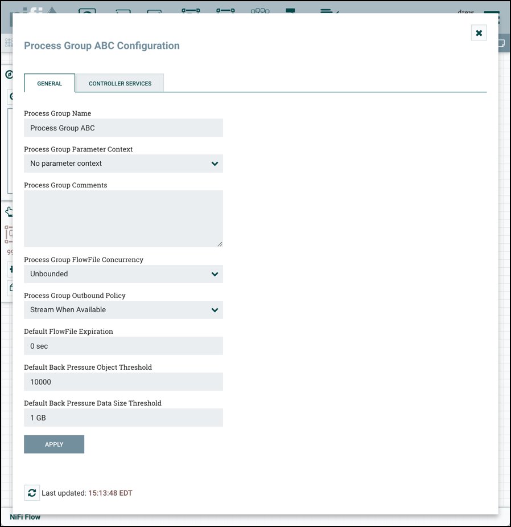Click into the Process Group Name field
This screenshot has height=527, width=511.
point(123,128)
